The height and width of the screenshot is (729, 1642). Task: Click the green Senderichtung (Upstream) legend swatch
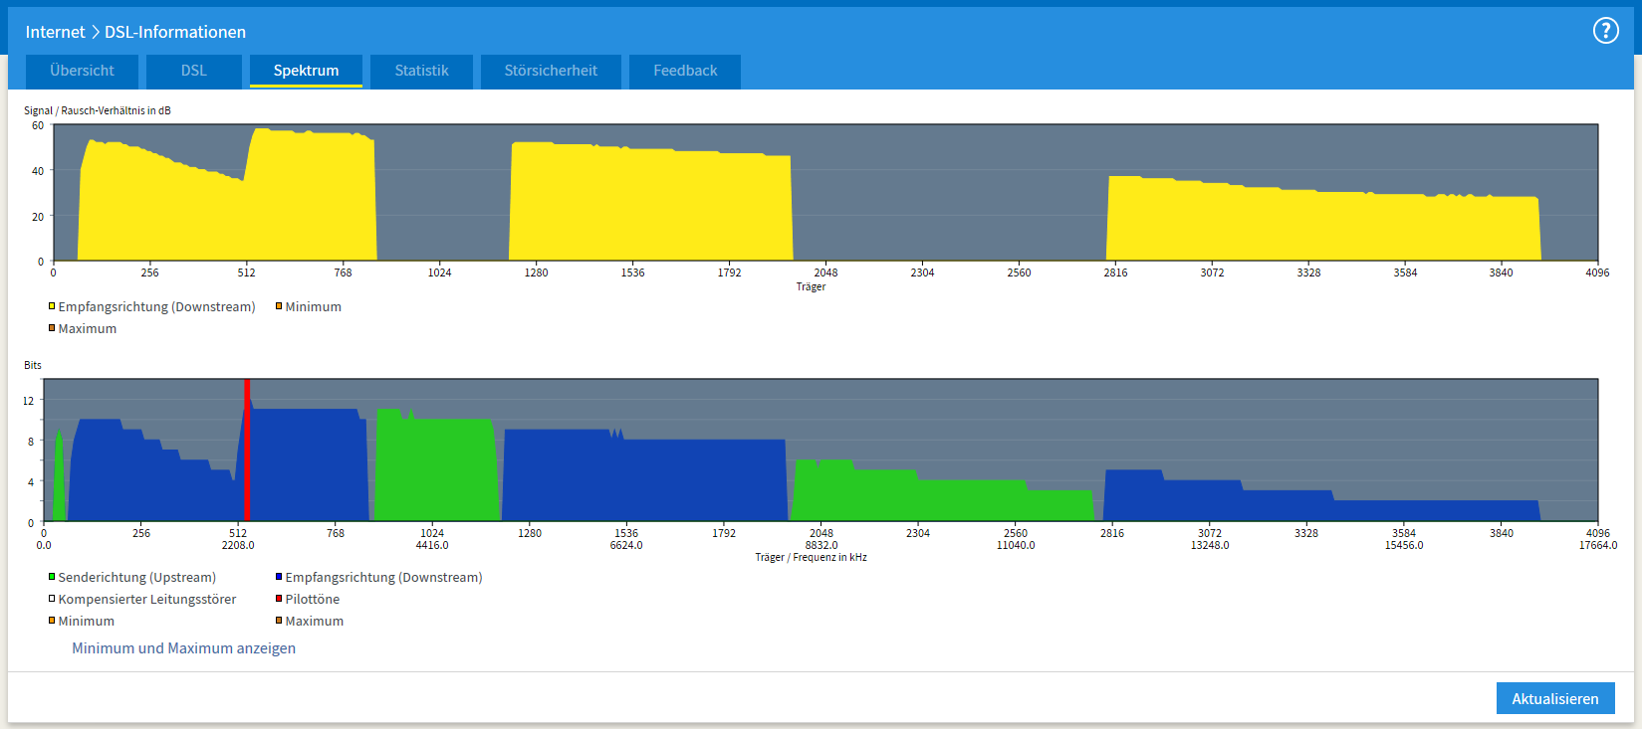(52, 577)
